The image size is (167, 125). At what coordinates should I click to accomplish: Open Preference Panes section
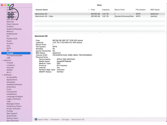pos(14,106)
